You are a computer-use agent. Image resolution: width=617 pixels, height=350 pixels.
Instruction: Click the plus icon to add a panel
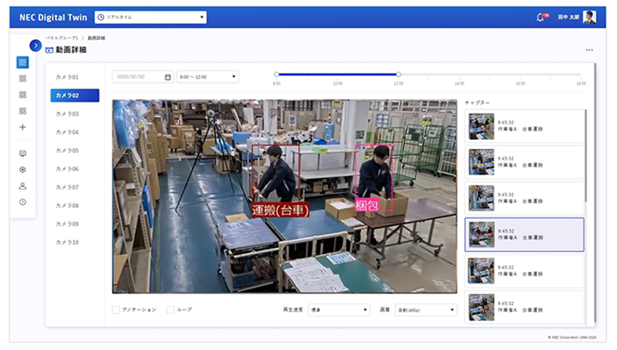point(23,127)
